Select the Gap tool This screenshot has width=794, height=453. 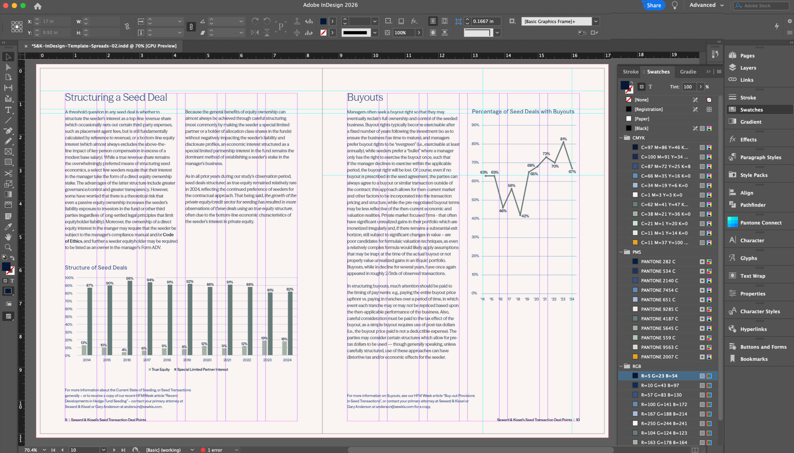click(x=8, y=88)
